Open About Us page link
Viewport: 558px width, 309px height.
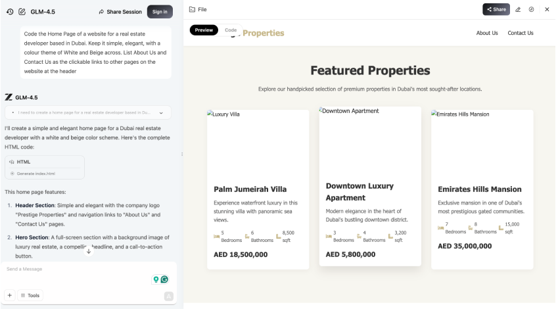coord(487,33)
